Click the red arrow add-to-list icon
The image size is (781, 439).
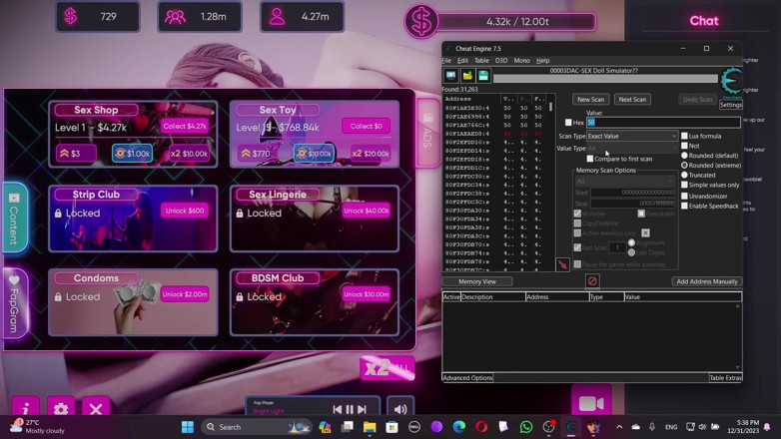562,264
